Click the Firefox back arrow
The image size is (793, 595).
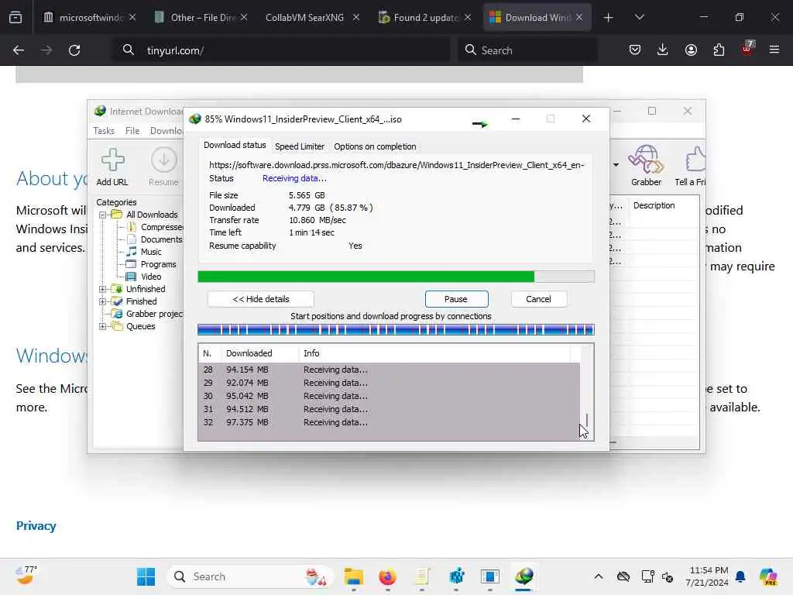[19, 50]
